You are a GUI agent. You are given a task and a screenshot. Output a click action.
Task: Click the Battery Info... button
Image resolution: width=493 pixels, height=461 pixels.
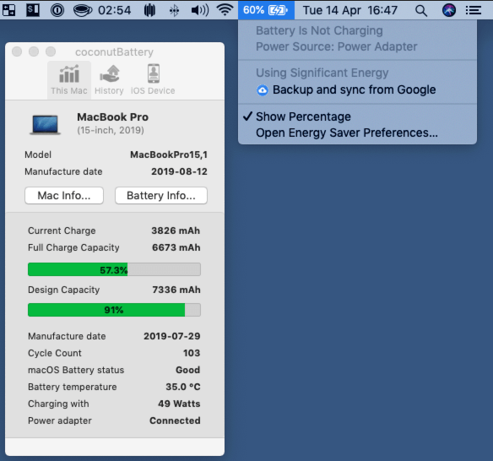[161, 196]
